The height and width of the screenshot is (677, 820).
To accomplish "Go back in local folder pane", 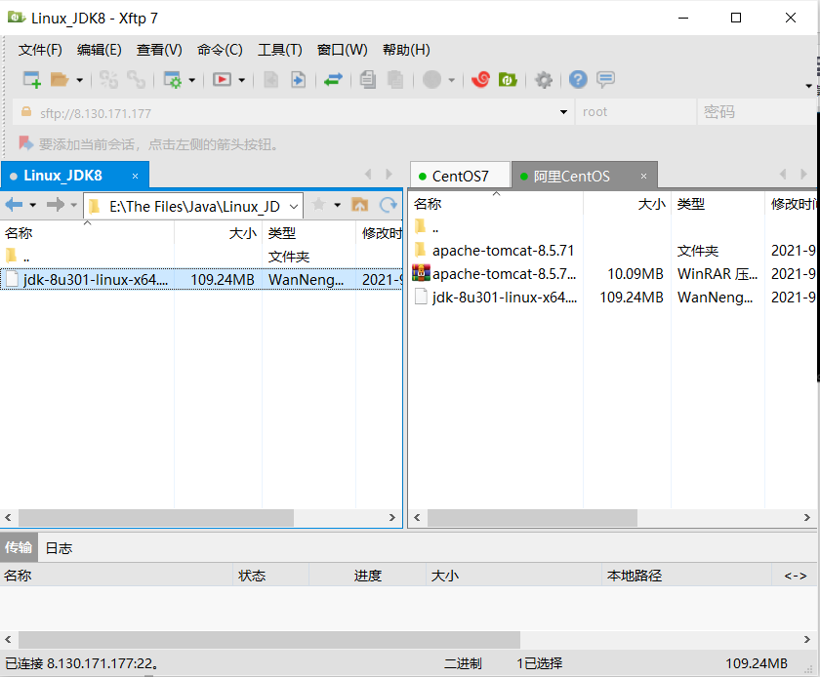I will pos(14,205).
